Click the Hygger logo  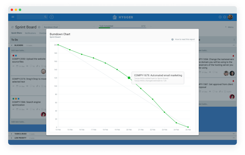click(x=123, y=17)
